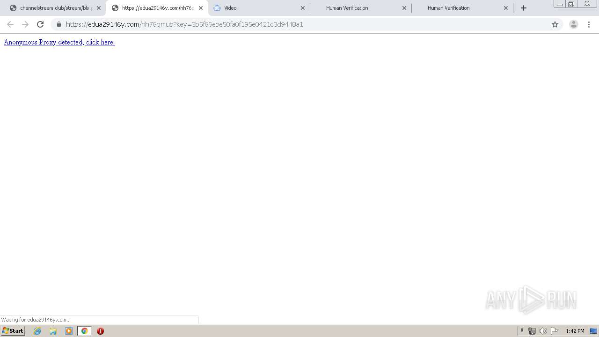The image size is (599, 337).
Task: Open Chrome's three-dot menu
Action: (x=589, y=24)
